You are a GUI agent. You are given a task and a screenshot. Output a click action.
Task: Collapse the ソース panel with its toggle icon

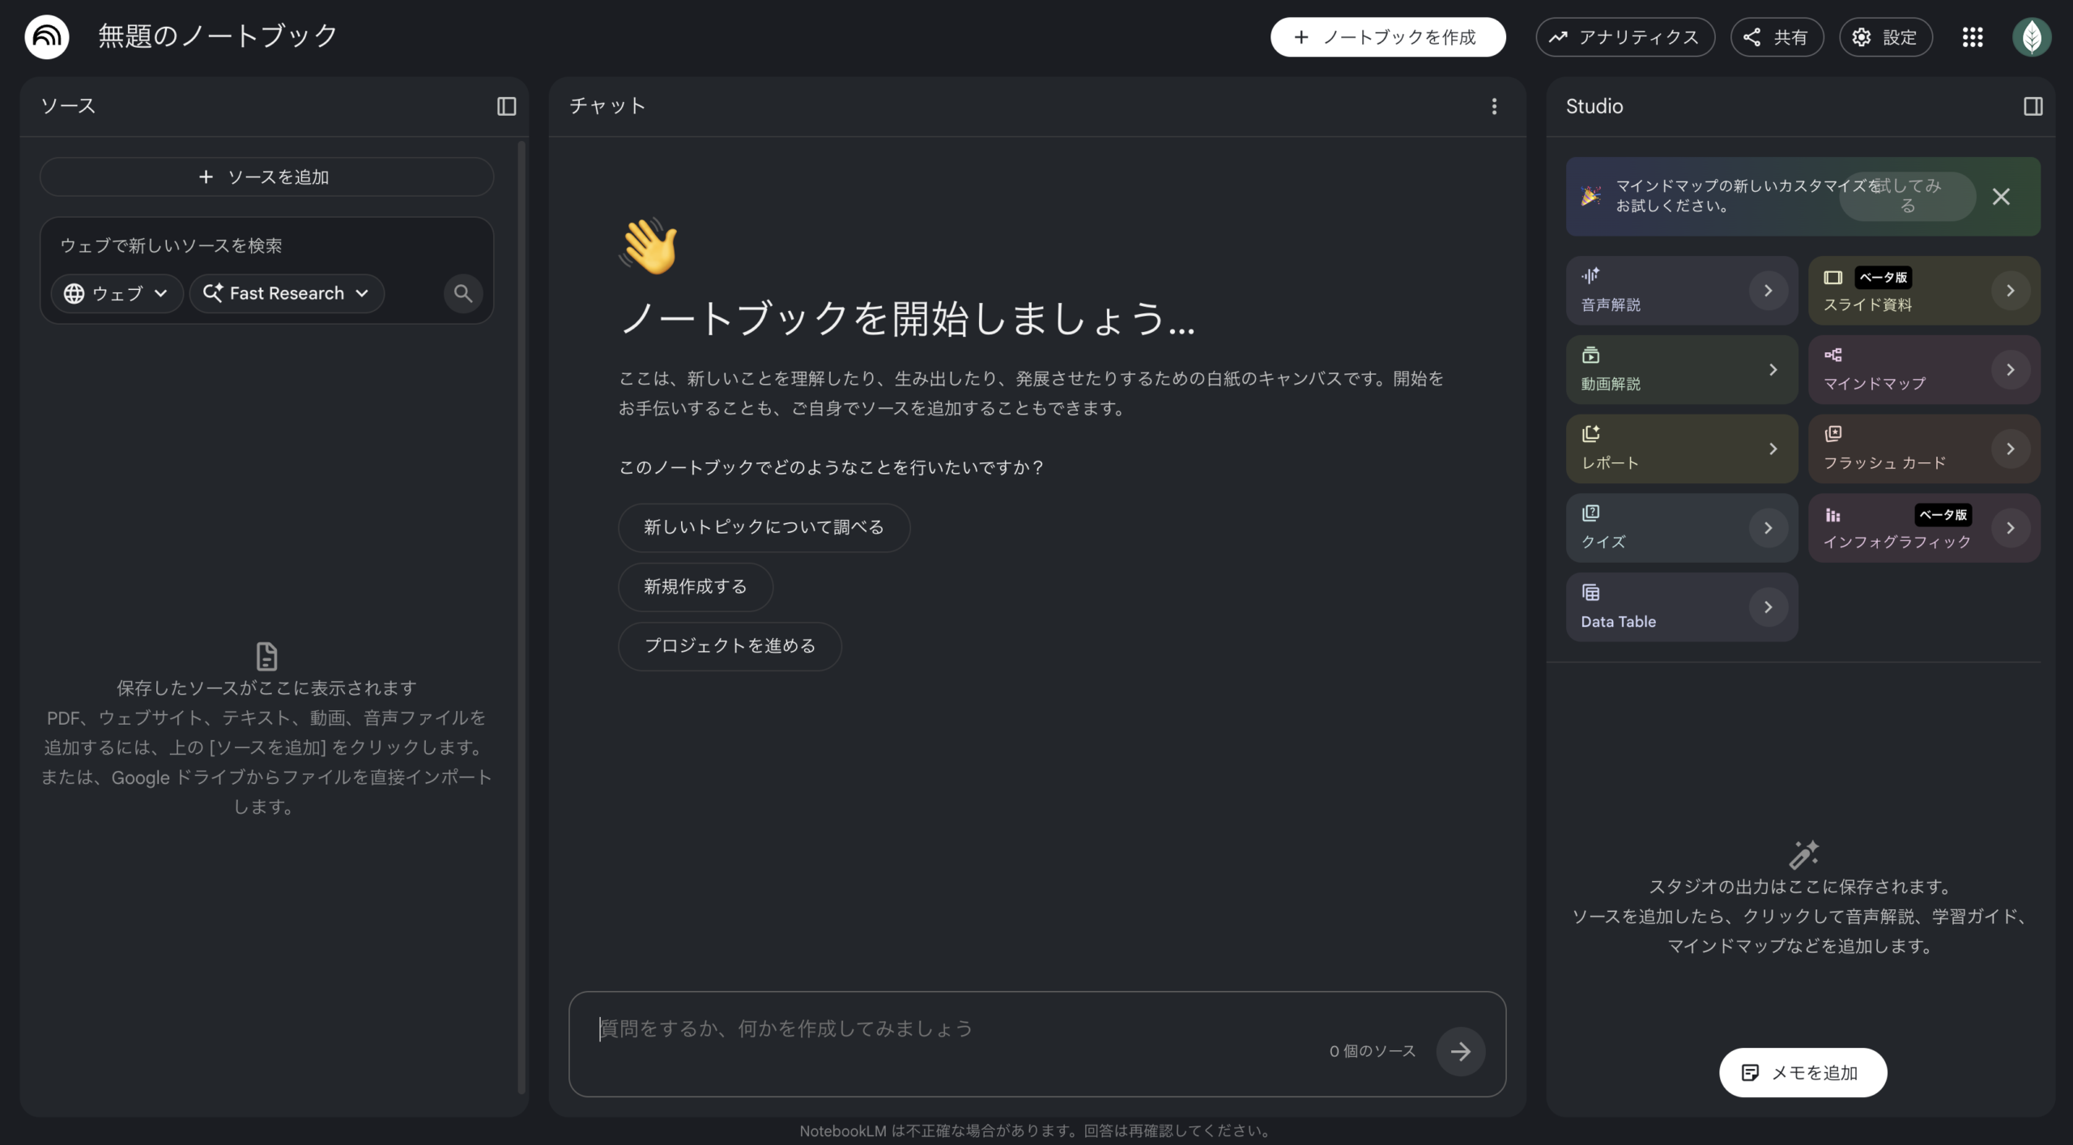point(506,106)
